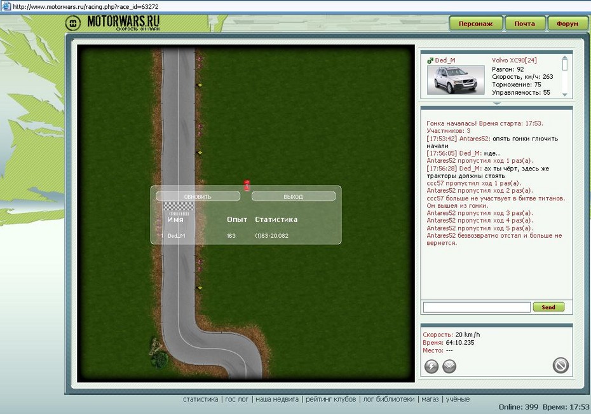The image size is (591, 414).
Task: Click the crossed-circle forbidden icon
Action: [x=560, y=365]
